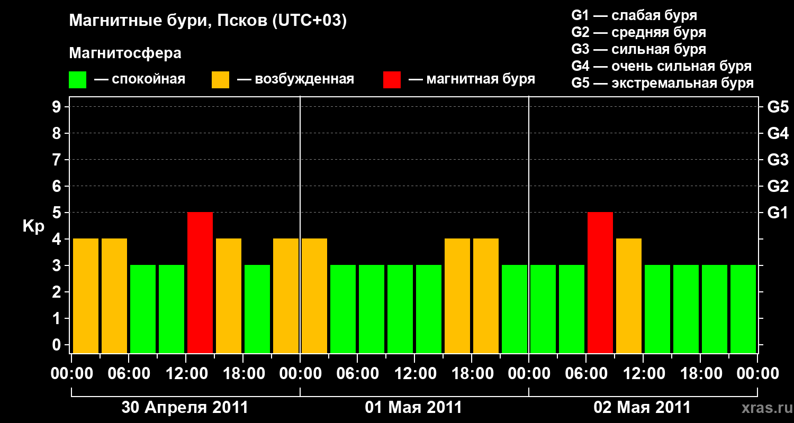Viewport: 794px width, 423px height.
Task: Click the 'G5 — экстремальная буря' description
Action: click(663, 83)
